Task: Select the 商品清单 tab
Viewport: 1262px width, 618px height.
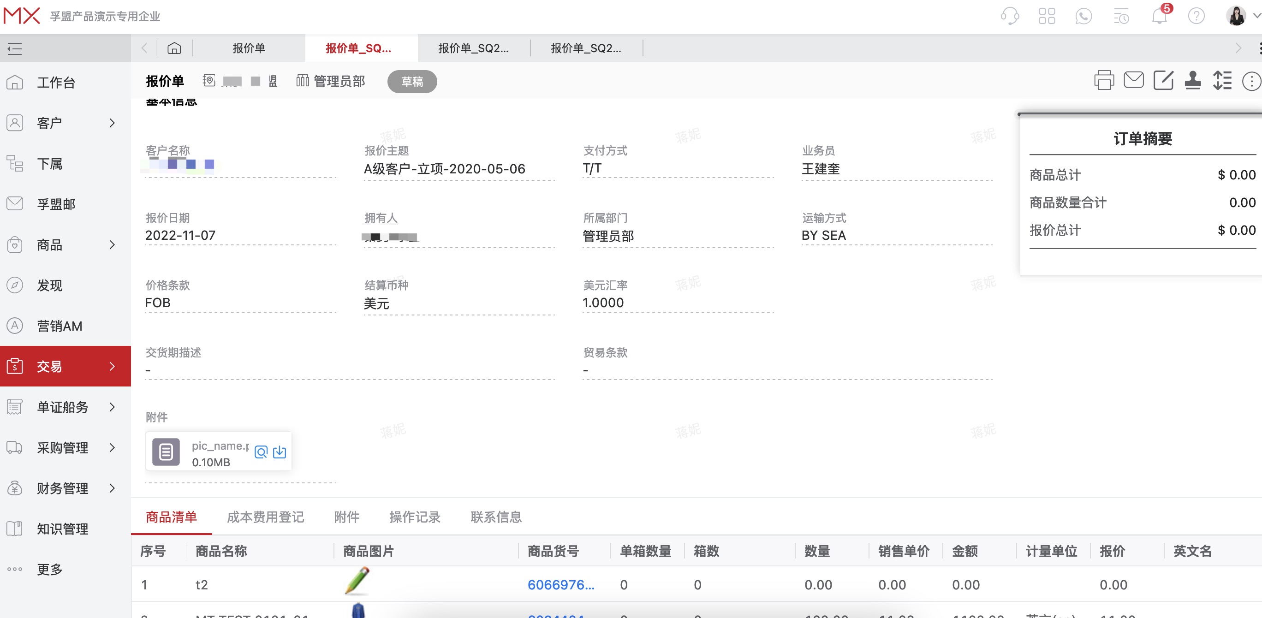Action: click(172, 517)
